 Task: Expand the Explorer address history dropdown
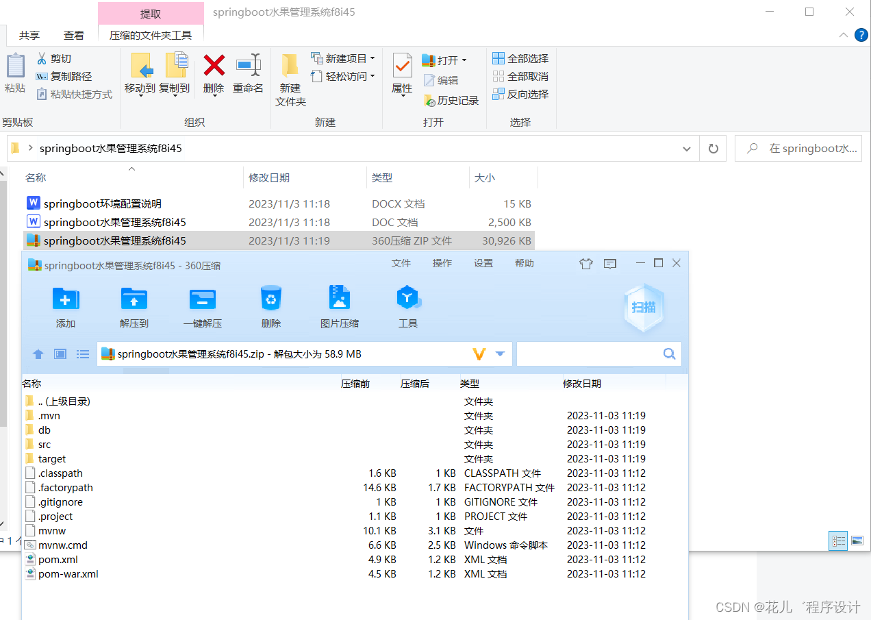click(x=687, y=149)
